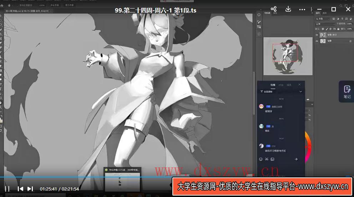354x197 pixels.
Task: Click the second chat user's avatar
Action: [261, 126]
